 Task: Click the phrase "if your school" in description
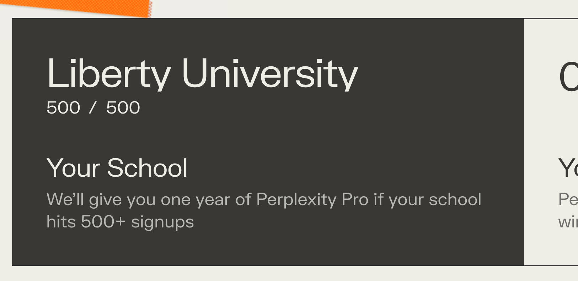pos(427,200)
